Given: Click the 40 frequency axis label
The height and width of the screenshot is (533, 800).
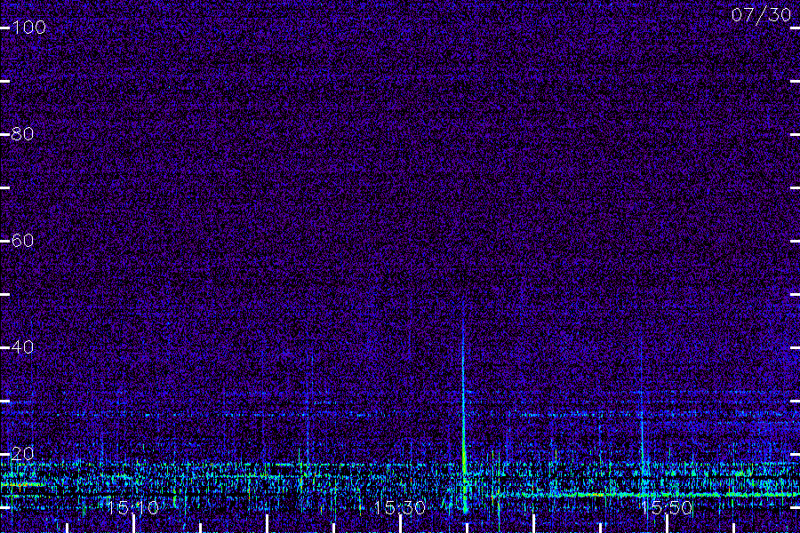Looking at the screenshot, I should 23,346.
